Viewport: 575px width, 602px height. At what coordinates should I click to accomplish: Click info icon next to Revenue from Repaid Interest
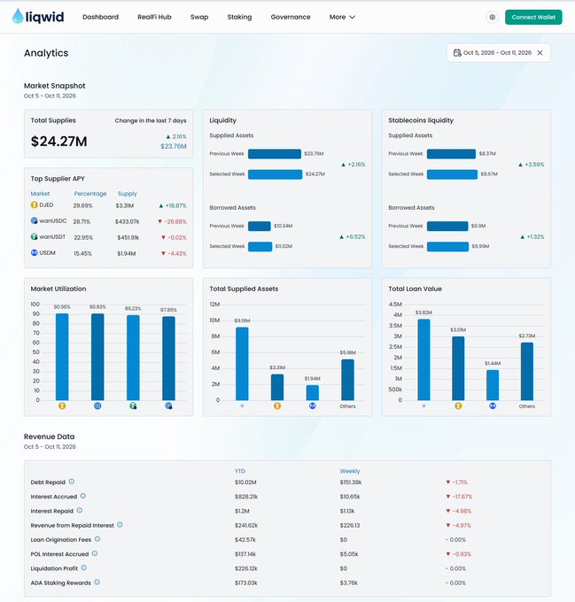pyautogui.click(x=120, y=524)
